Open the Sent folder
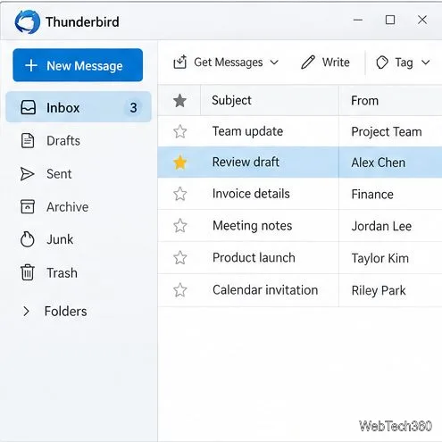This screenshot has width=442, height=442. click(59, 174)
